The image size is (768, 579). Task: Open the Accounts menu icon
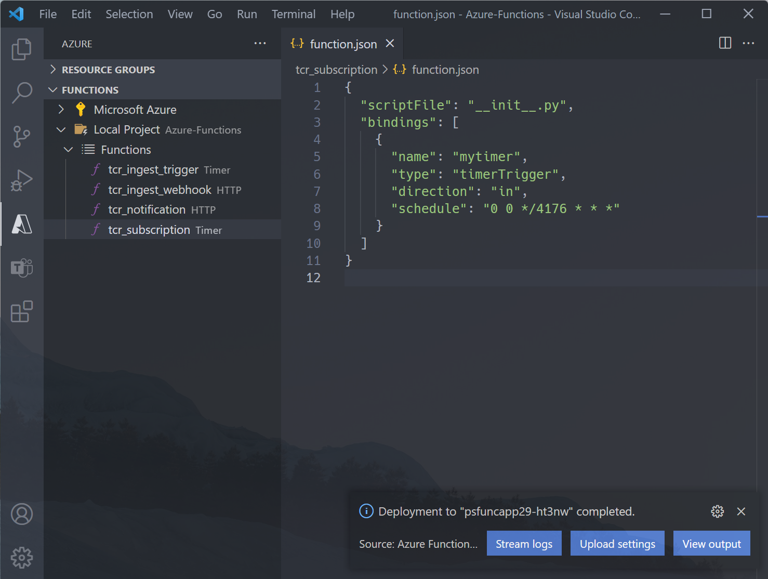[x=22, y=514]
